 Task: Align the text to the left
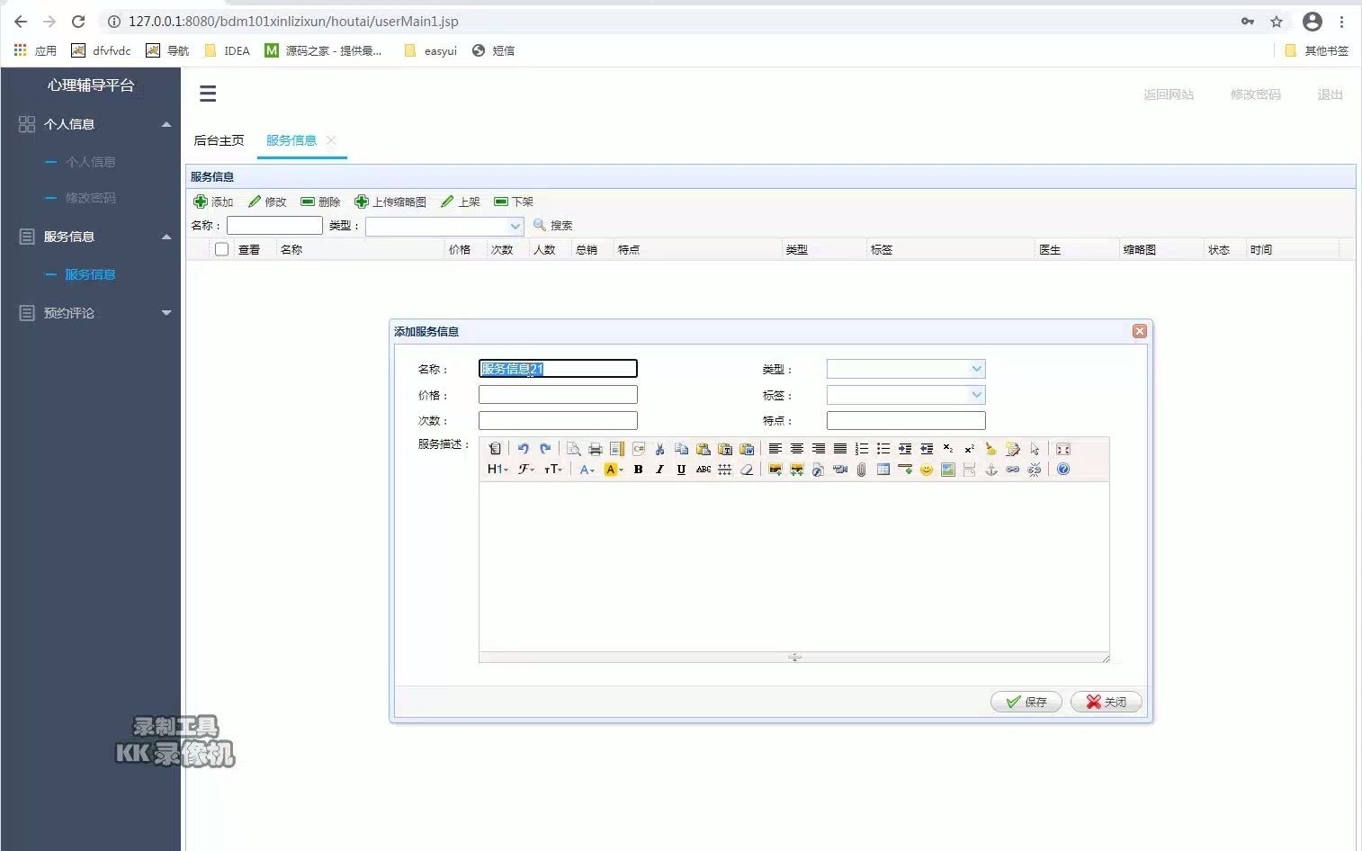[x=775, y=449]
